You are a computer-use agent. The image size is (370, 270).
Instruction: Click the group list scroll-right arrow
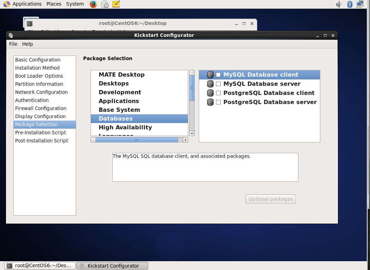tap(185, 140)
